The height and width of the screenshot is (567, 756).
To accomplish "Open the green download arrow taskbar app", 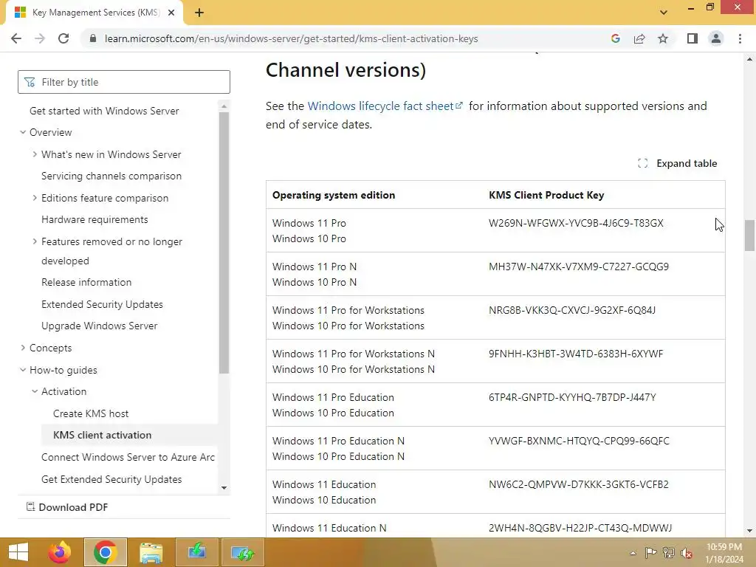I will click(x=196, y=552).
